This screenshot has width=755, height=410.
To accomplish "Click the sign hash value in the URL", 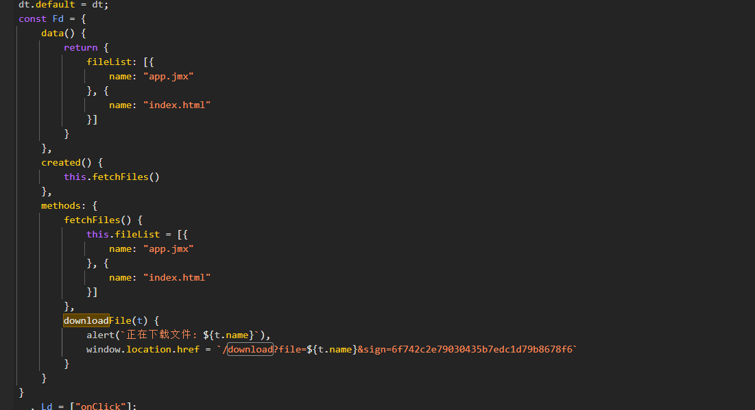I will point(481,349).
